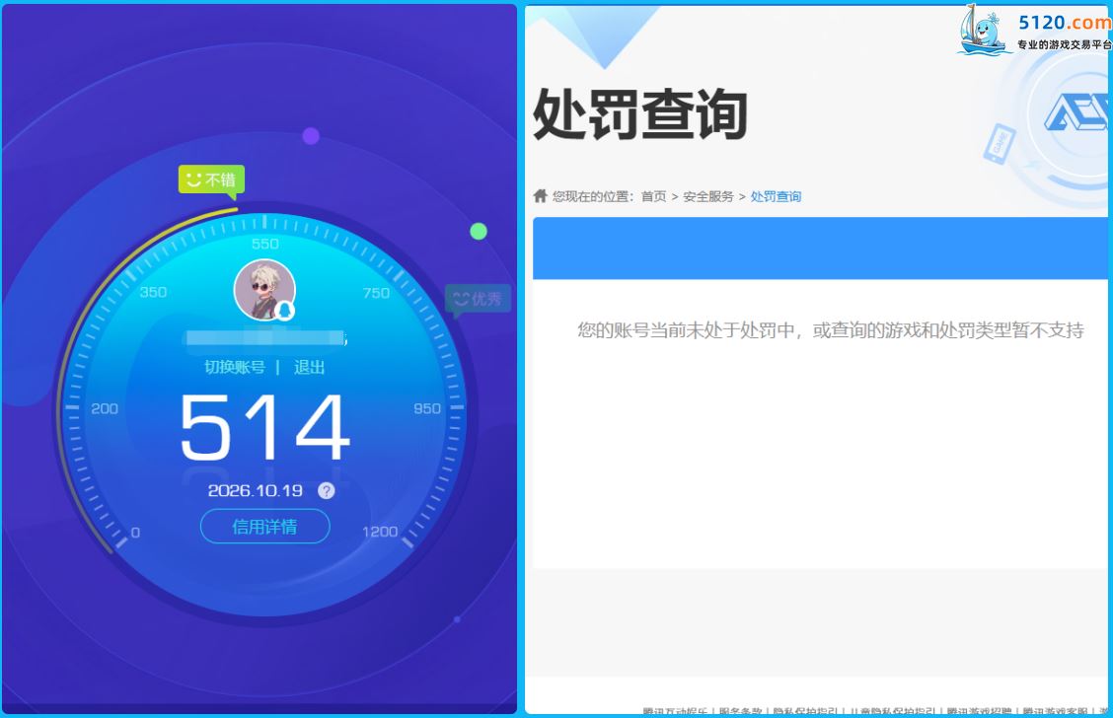Click the 优秀 rating badge
This screenshot has width=1113, height=718.
point(478,299)
